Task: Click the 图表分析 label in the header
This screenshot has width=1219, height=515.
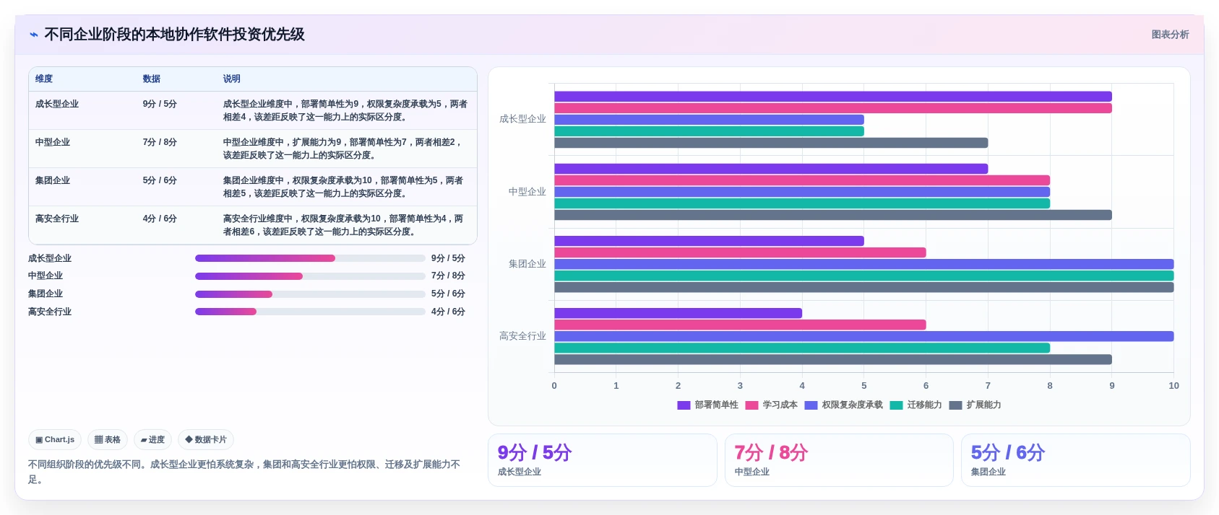Action: coord(1170,35)
